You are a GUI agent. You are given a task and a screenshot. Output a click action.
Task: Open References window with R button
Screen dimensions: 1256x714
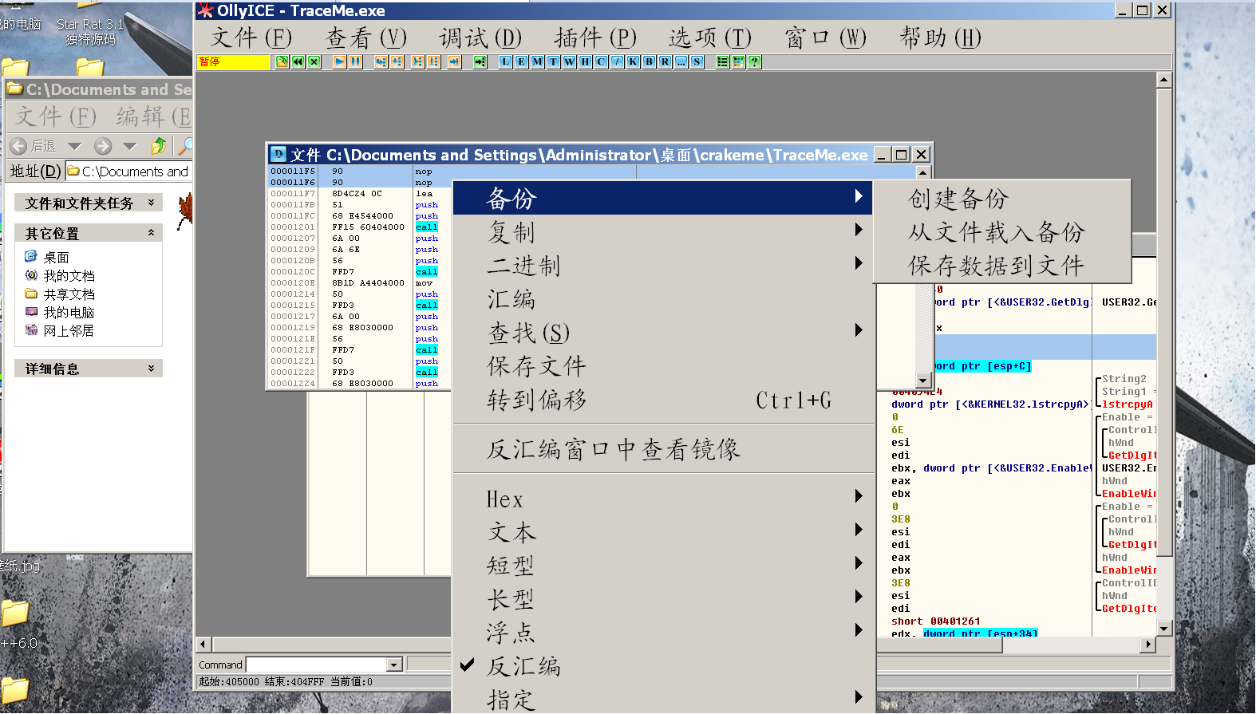coord(665,61)
